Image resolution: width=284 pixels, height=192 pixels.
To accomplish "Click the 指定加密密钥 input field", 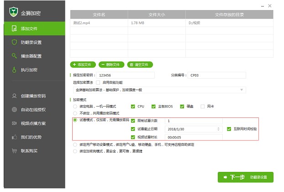I will (126, 75).
